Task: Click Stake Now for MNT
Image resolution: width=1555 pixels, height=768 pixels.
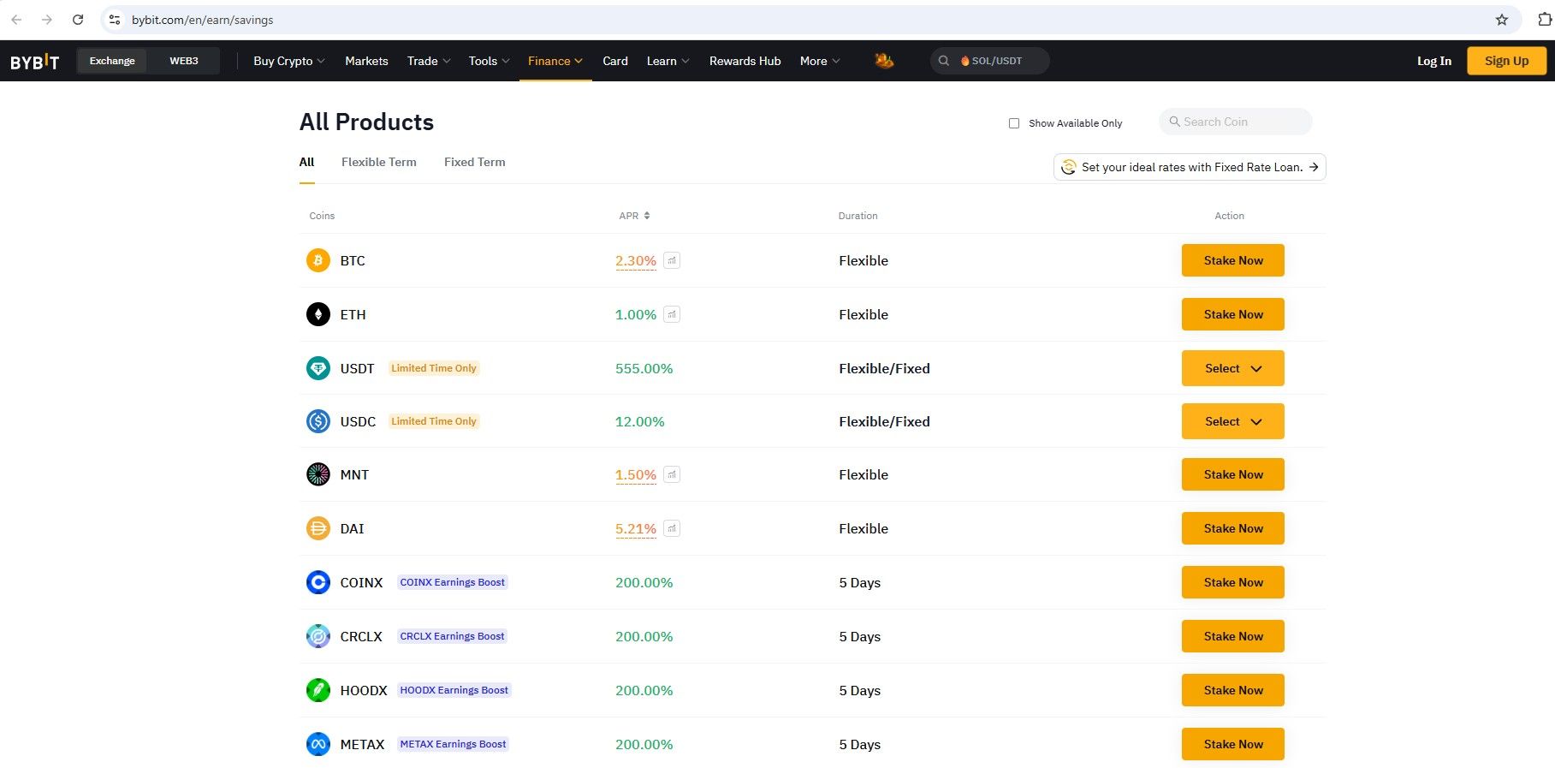Action: tap(1232, 474)
